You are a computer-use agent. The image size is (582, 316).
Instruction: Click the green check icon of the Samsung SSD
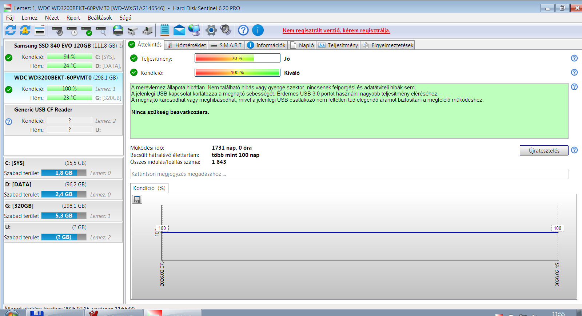9,57
